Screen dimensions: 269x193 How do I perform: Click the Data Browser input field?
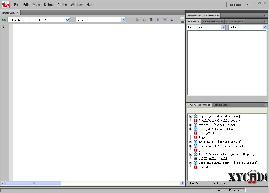coord(227,110)
